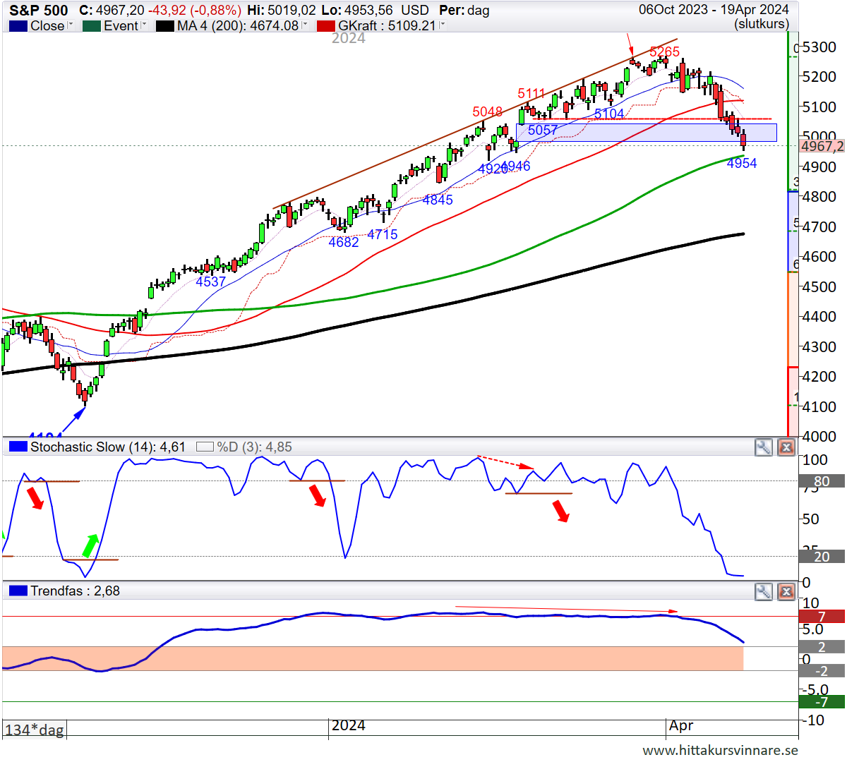
Task: Click the Close legend label
Action: pos(47,26)
